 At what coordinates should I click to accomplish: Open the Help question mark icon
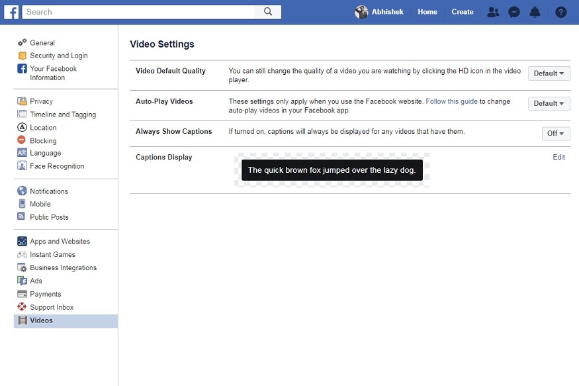tap(560, 12)
